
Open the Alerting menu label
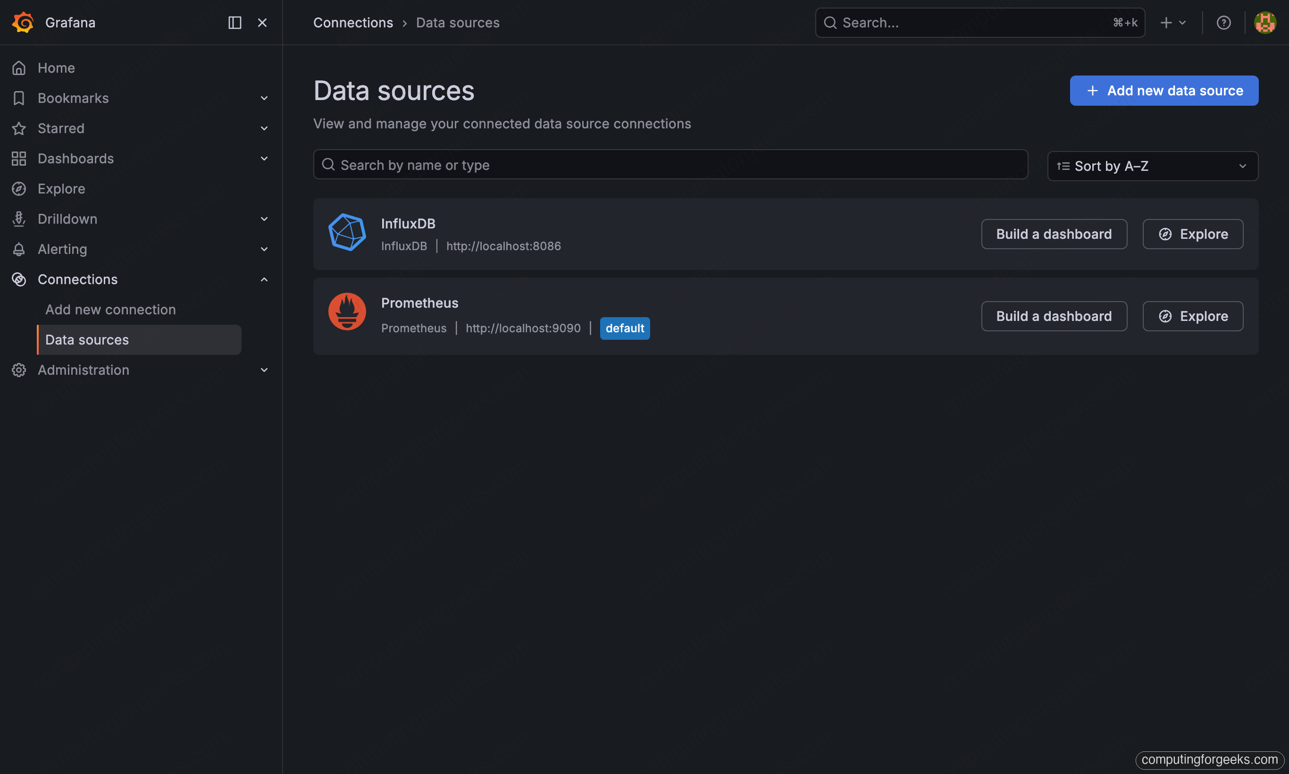tap(62, 249)
